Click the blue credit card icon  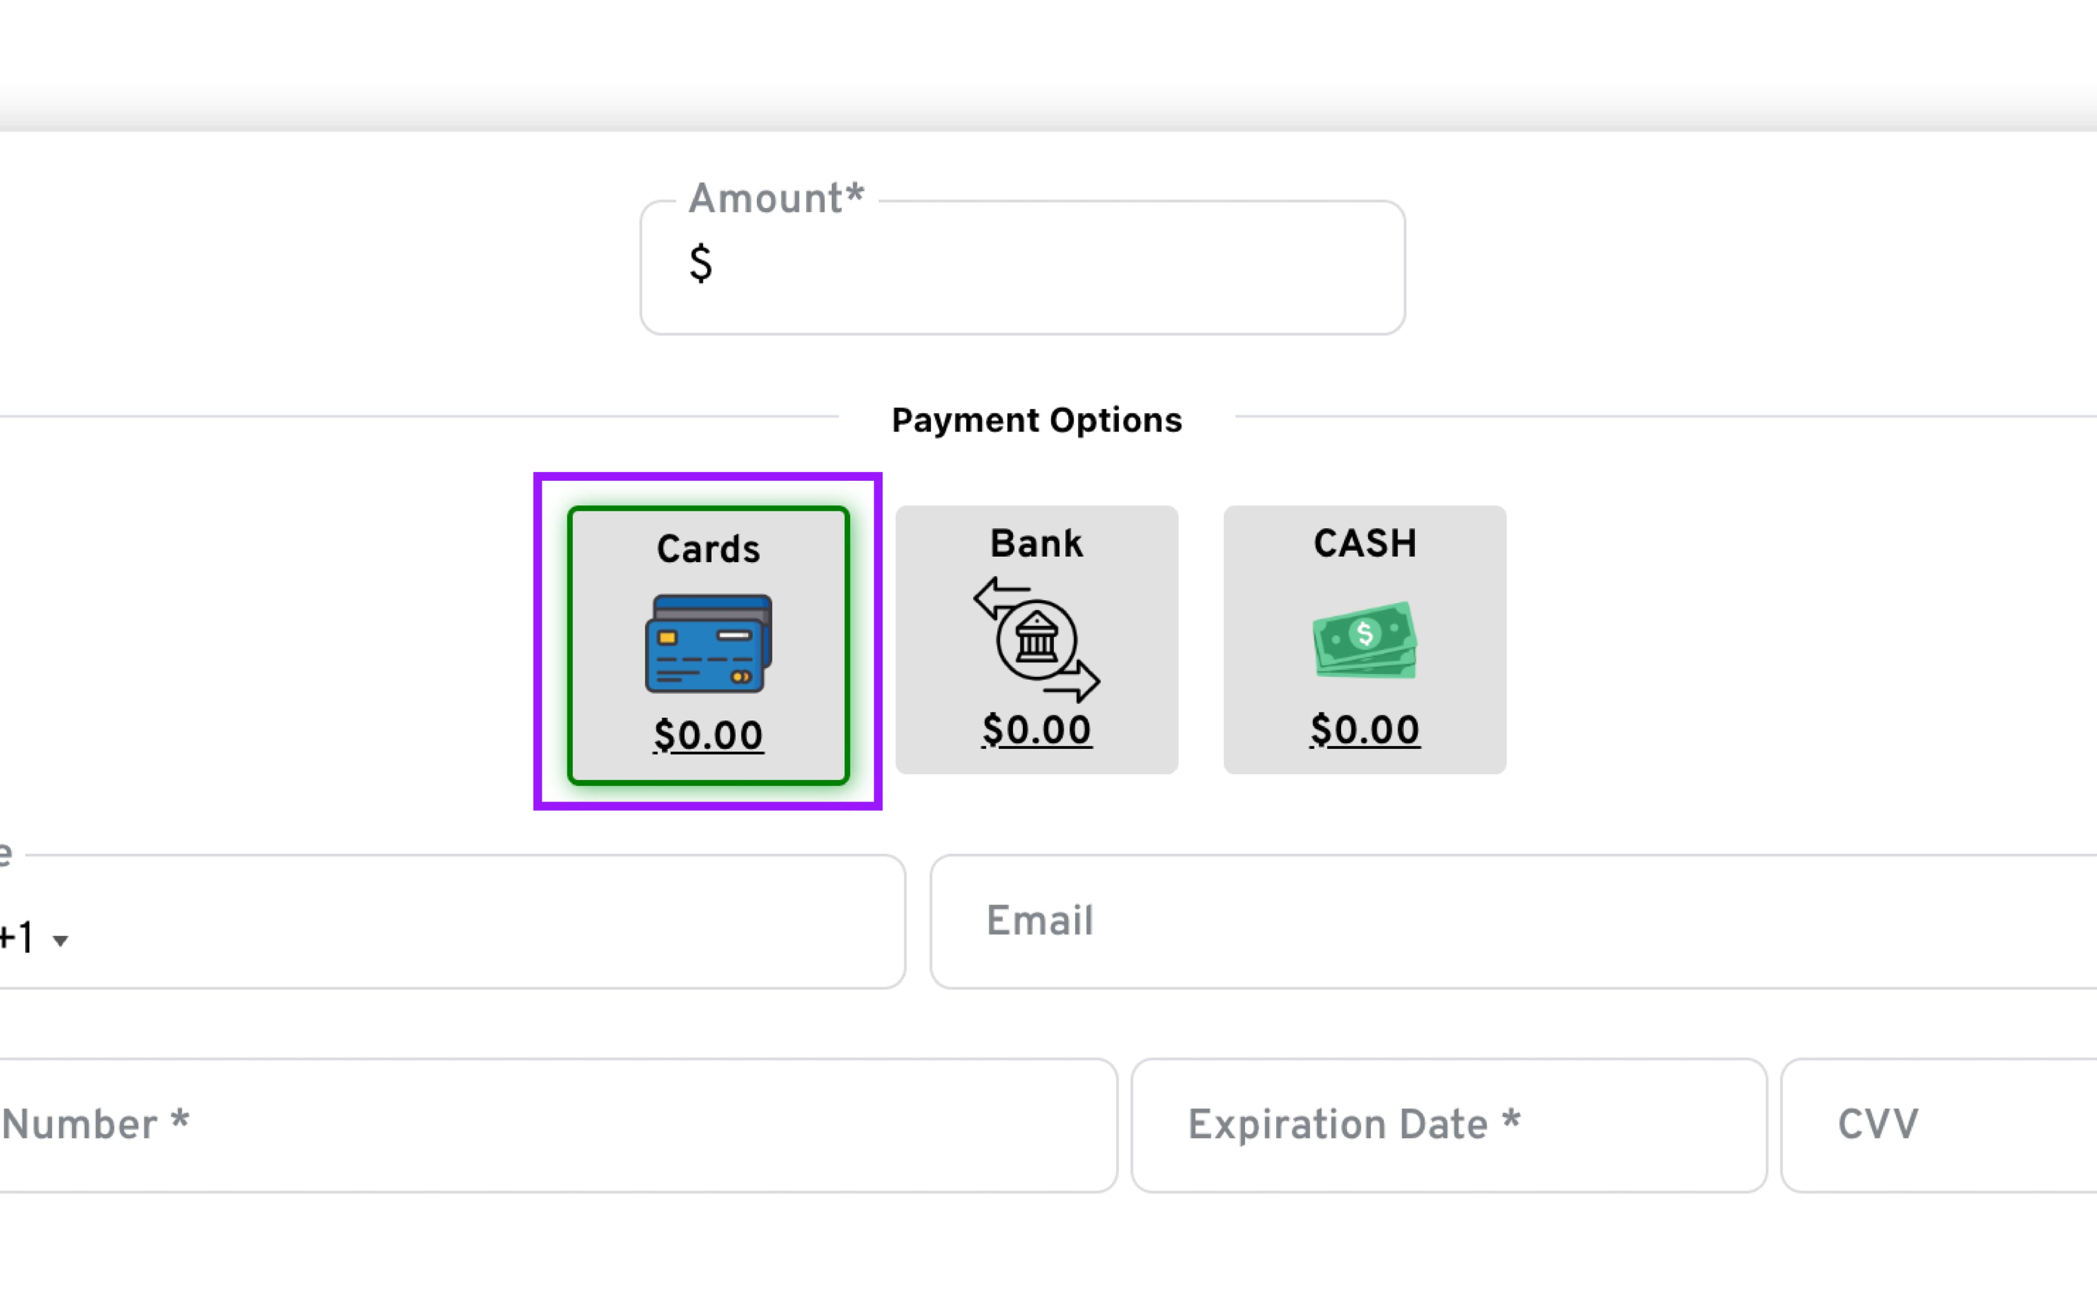click(x=708, y=643)
